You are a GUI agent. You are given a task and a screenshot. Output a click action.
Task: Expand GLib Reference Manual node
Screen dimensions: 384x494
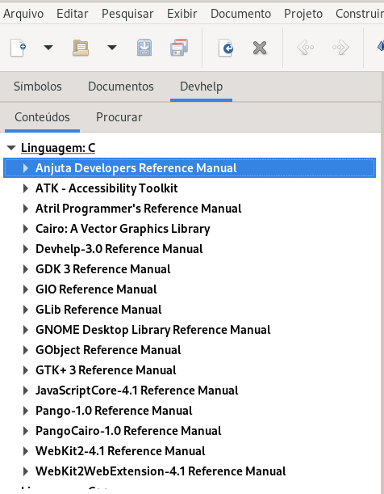tap(26, 310)
